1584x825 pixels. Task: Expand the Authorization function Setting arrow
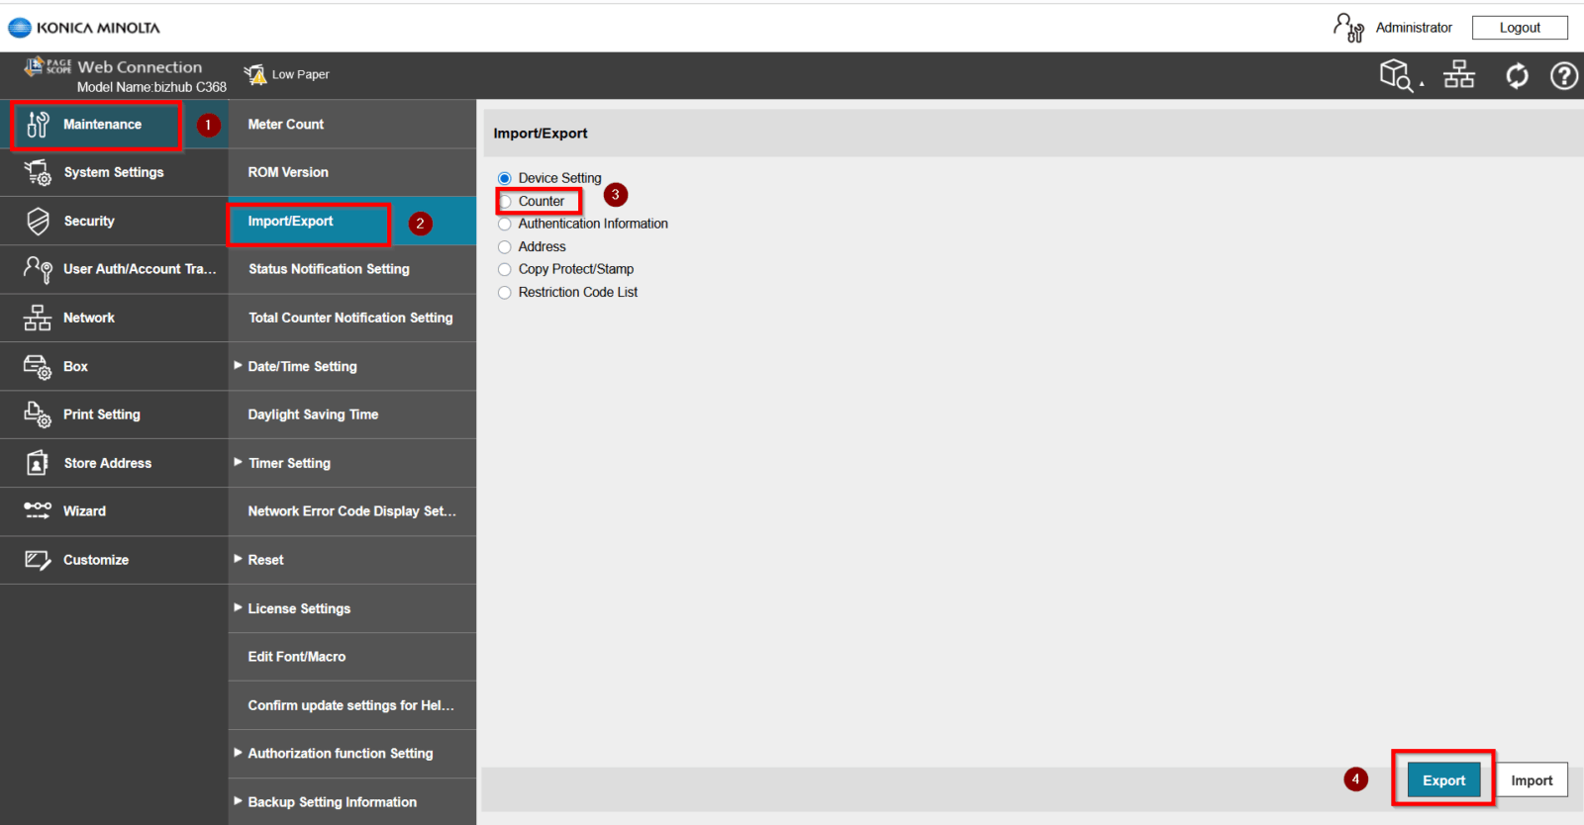click(239, 753)
